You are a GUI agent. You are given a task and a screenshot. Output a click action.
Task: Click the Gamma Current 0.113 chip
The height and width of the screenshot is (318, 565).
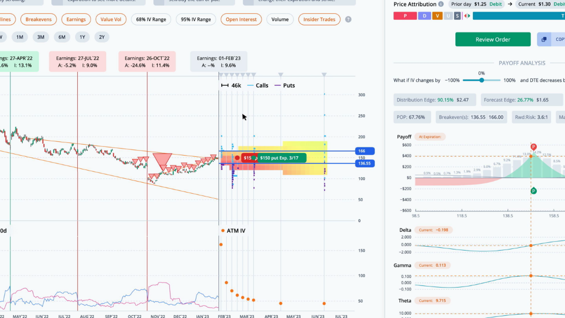(432, 266)
